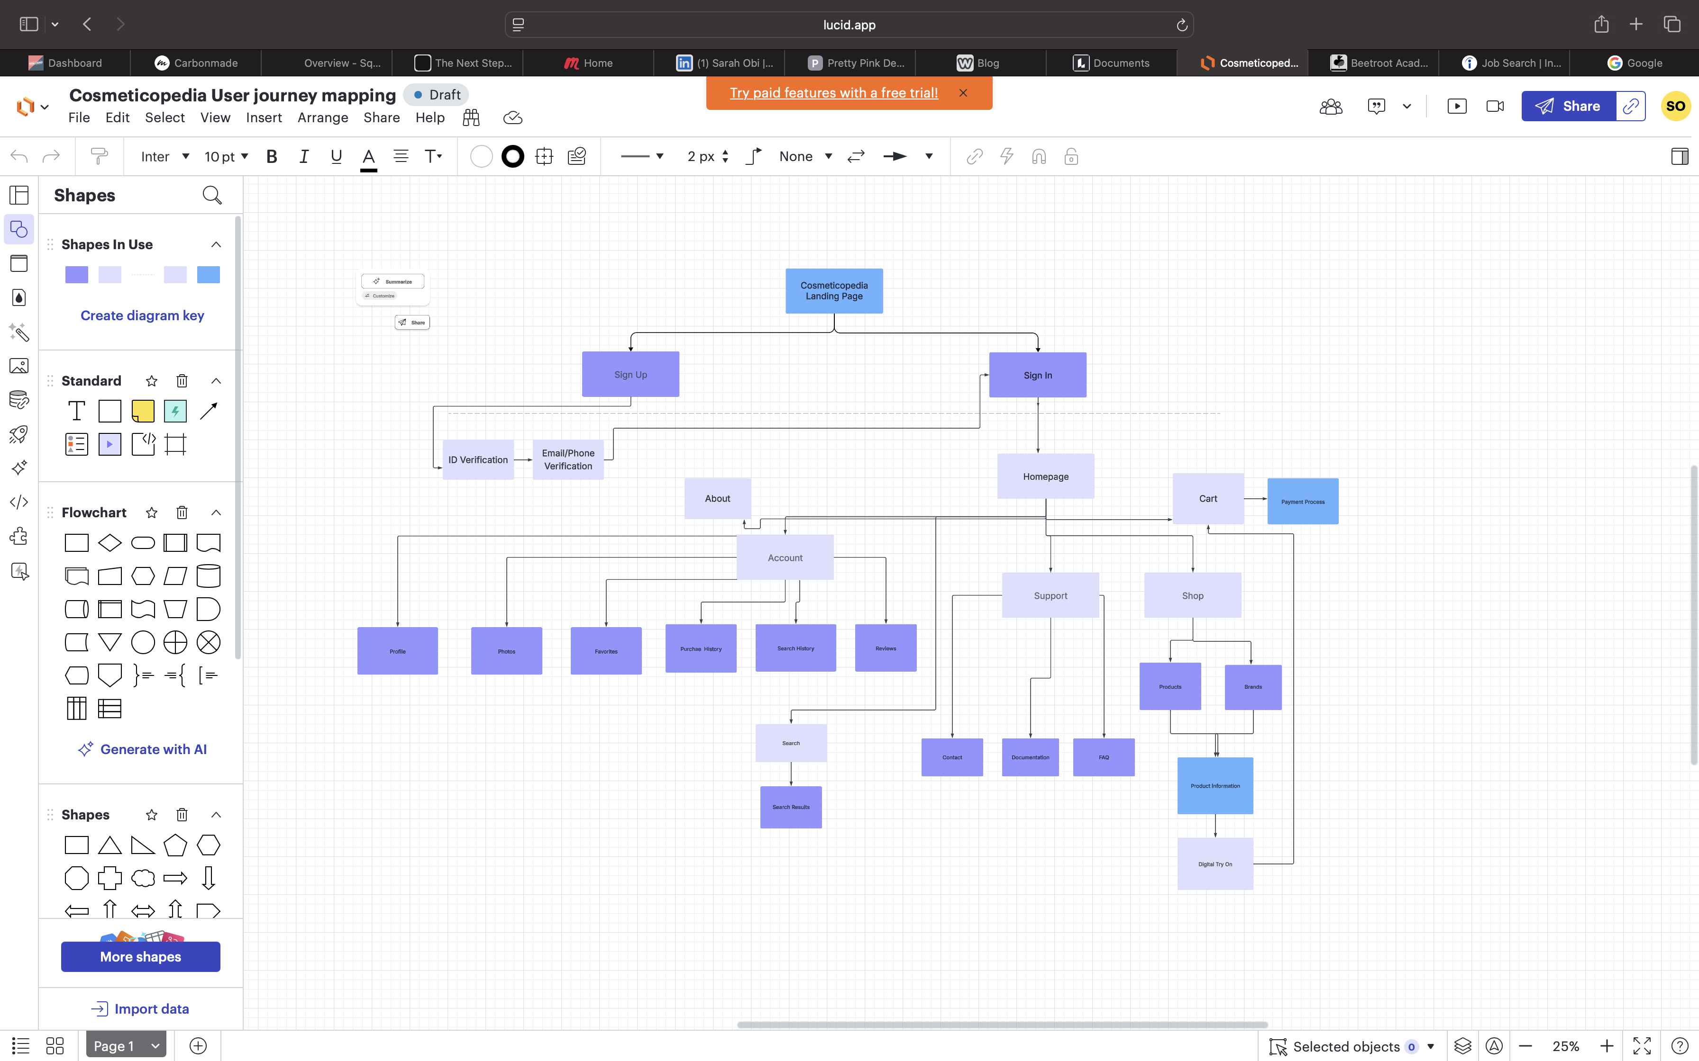Click the white fill color swatch
The height and width of the screenshot is (1061, 1699).
481,156
